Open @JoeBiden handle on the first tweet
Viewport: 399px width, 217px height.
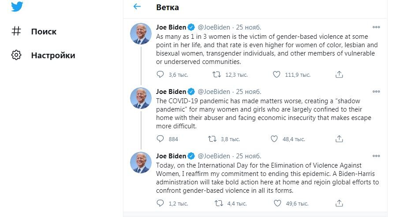click(x=213, y=27)
